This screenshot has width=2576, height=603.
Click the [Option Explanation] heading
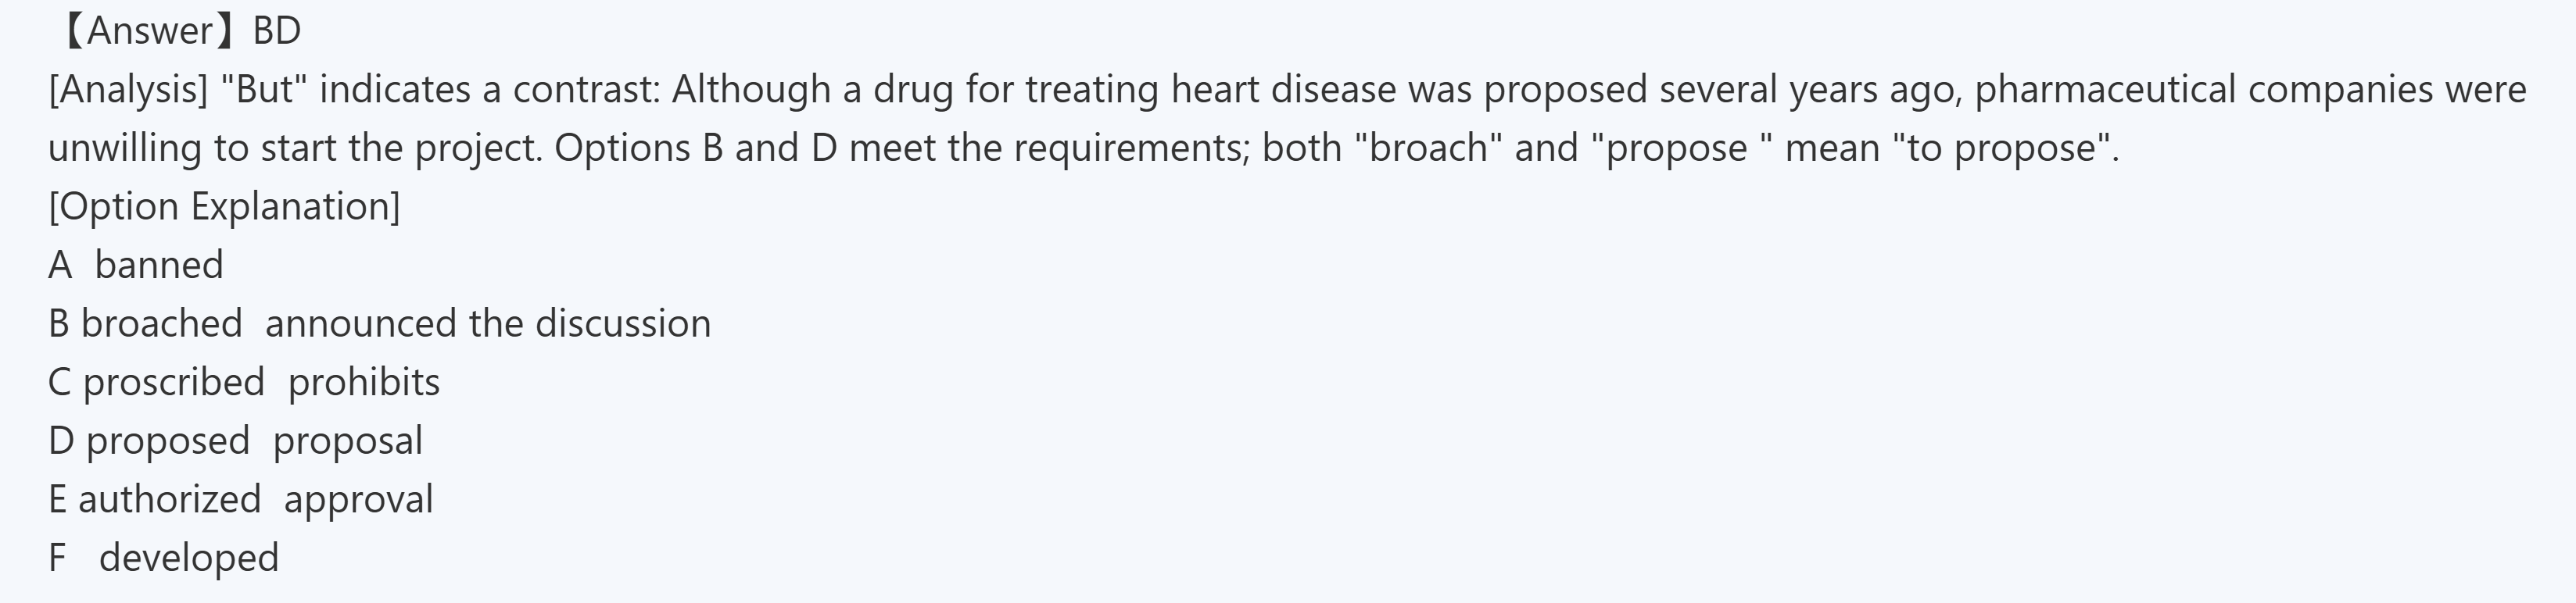(x=224, y=207)
